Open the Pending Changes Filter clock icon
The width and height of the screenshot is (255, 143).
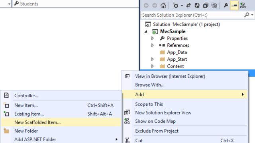coord(176,6)
